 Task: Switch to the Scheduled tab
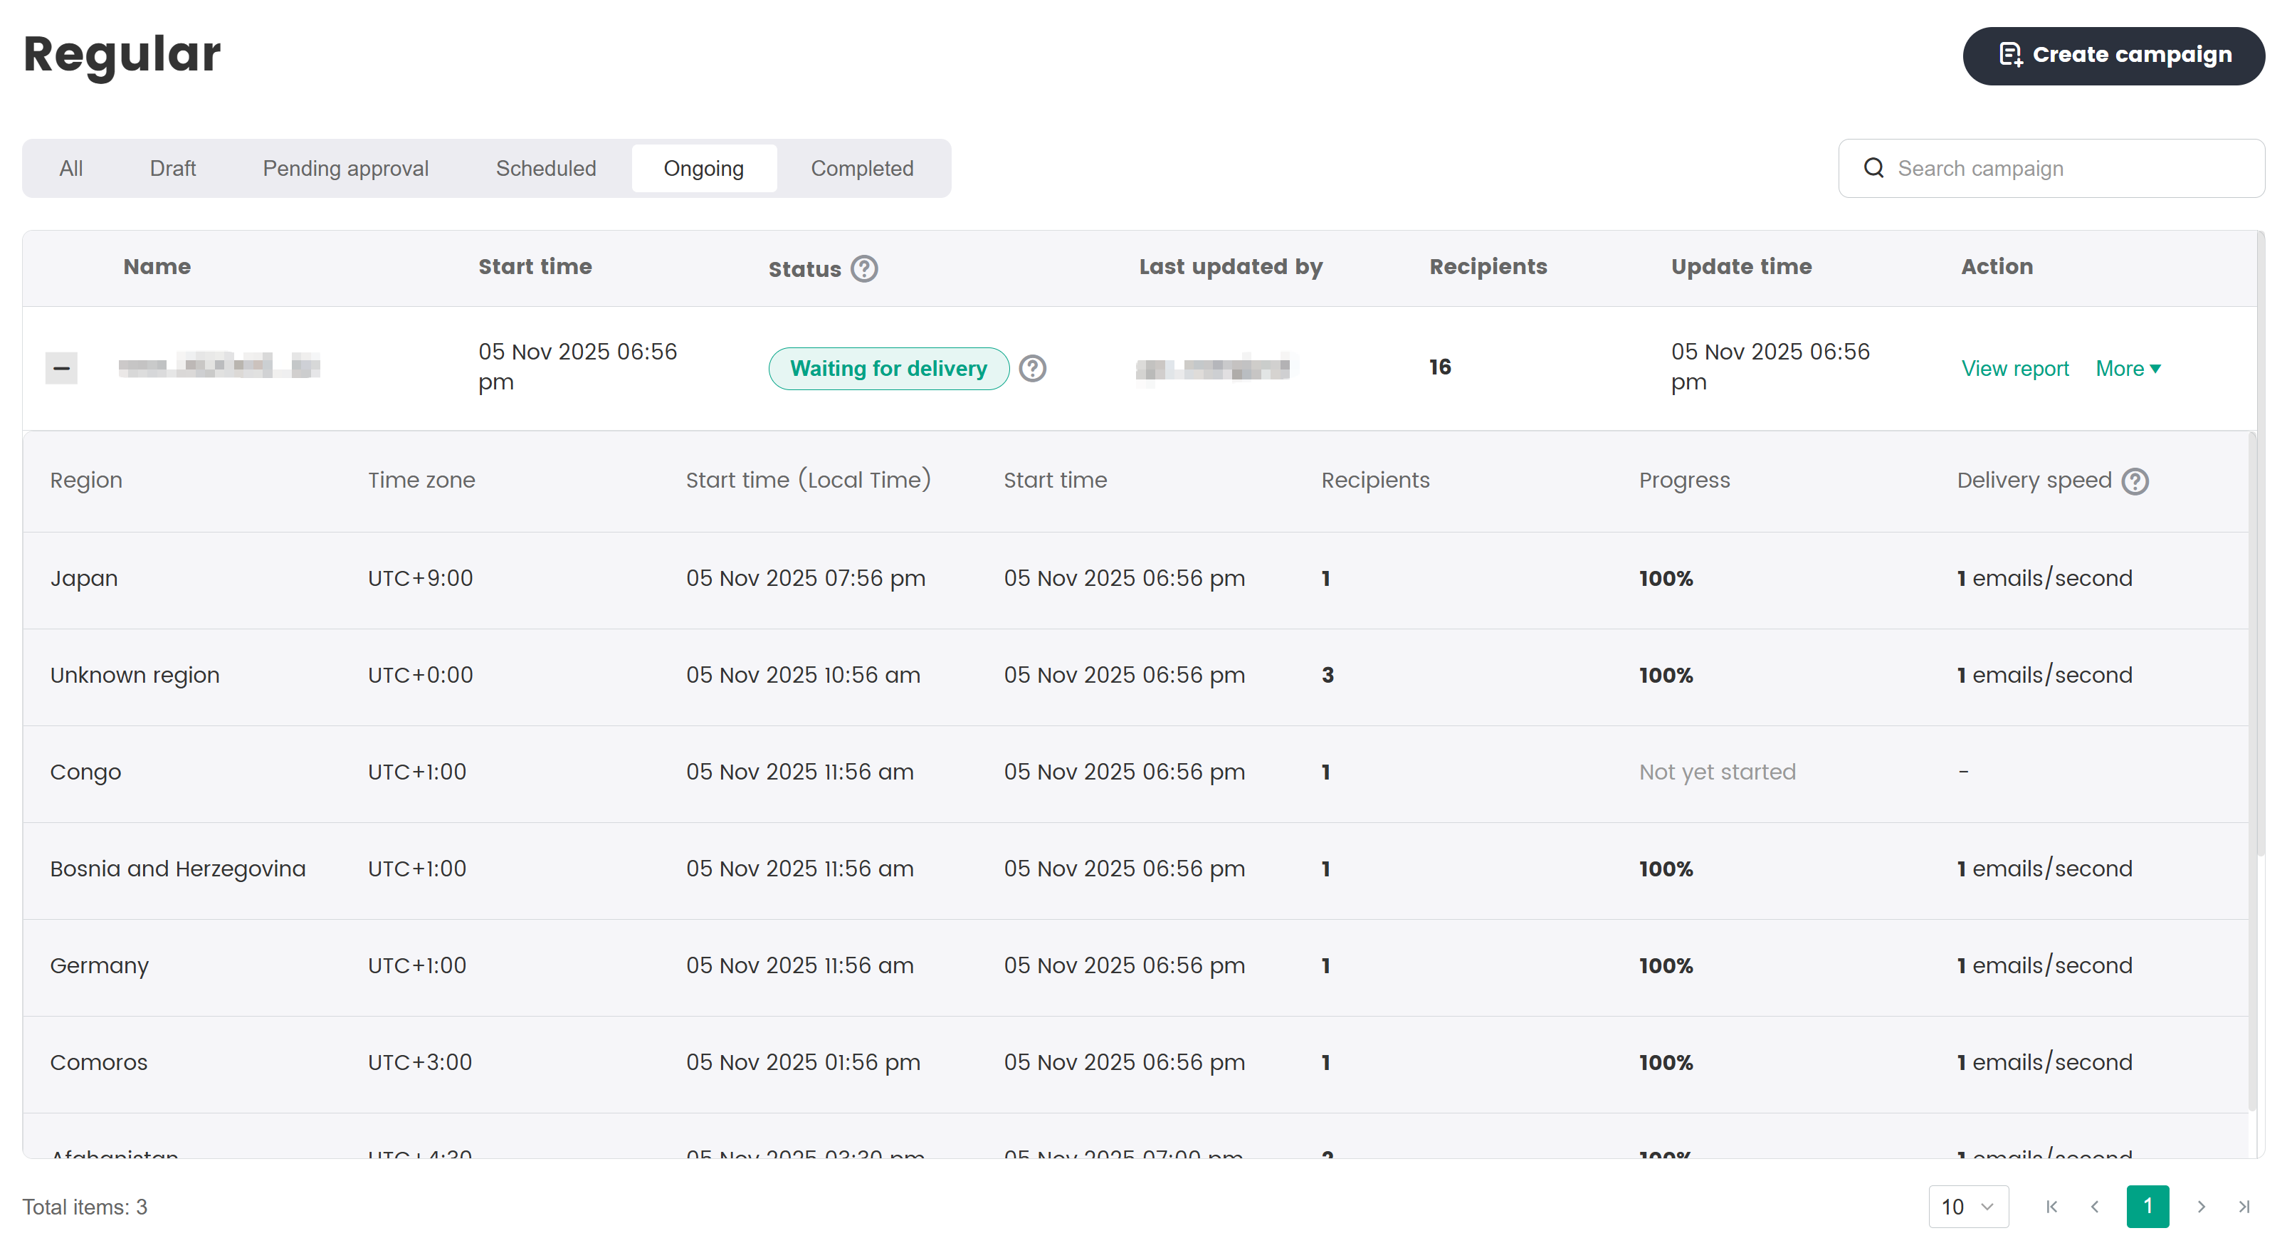[545, 168]
